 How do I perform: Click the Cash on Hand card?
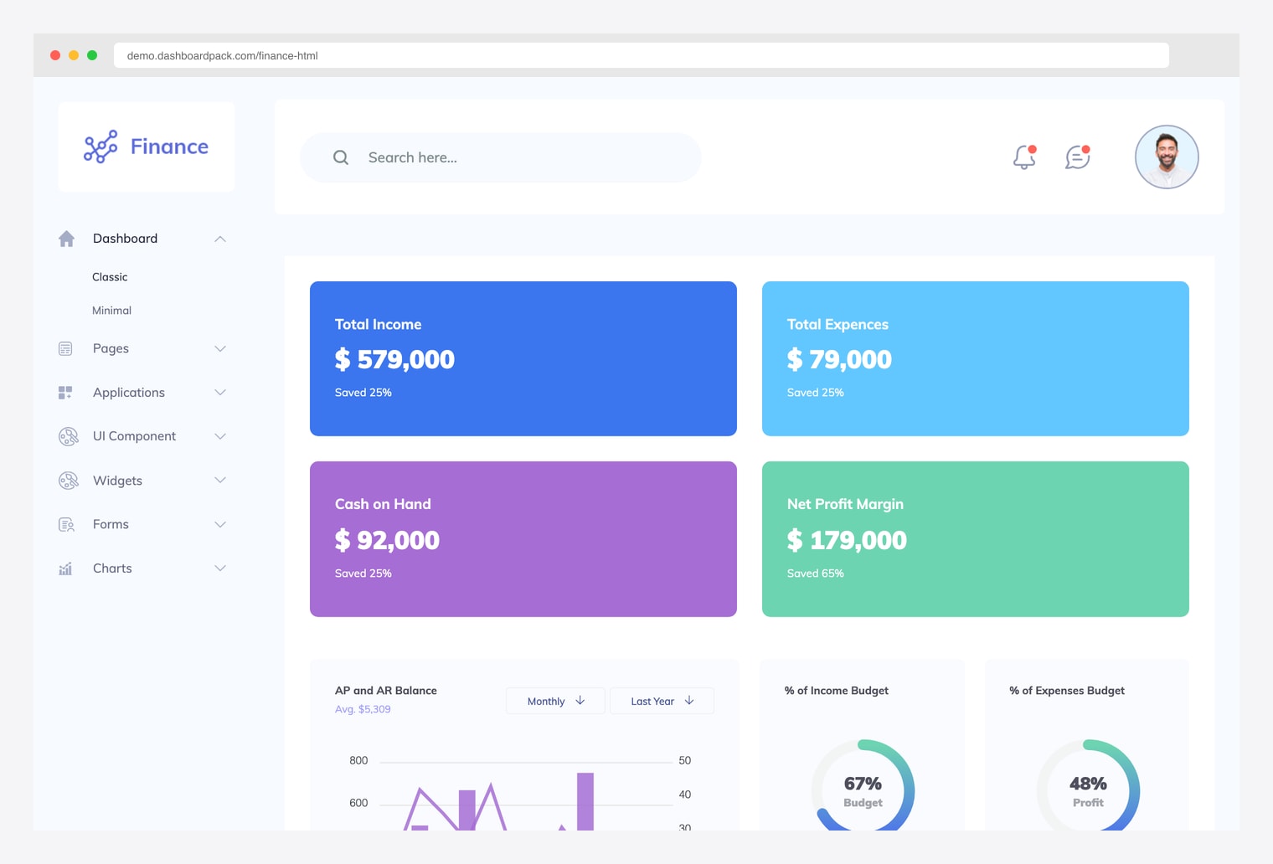click(x=523, y=539)
